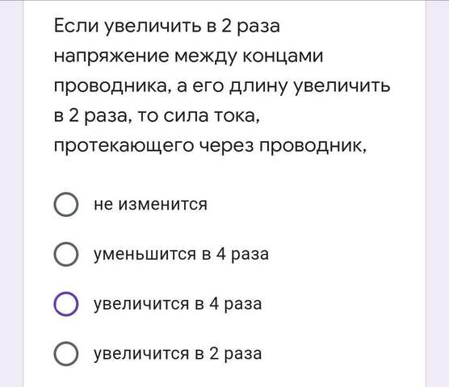449x387 pixels.
Task: Click the lavender margin right of the card
Action: click(437, 193)
